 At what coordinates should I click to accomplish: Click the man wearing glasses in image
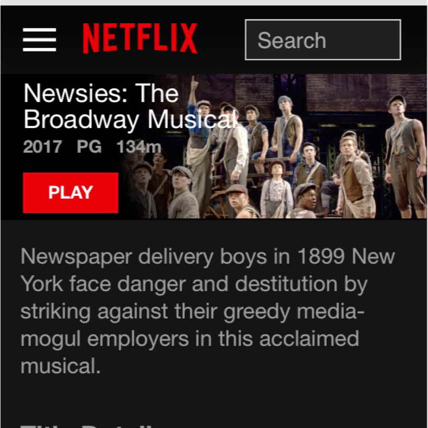(306, 201)
